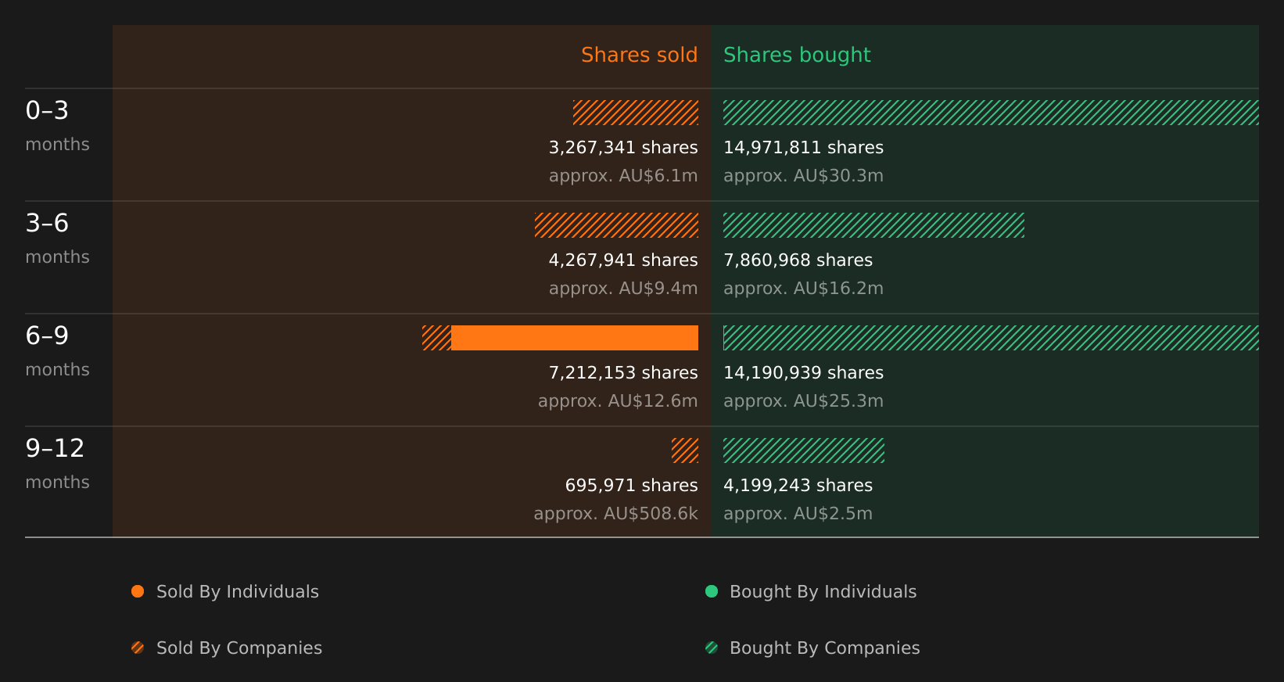The image size is (1284, 682).
Task: Click the 0–3 row label
Action: 47,110
